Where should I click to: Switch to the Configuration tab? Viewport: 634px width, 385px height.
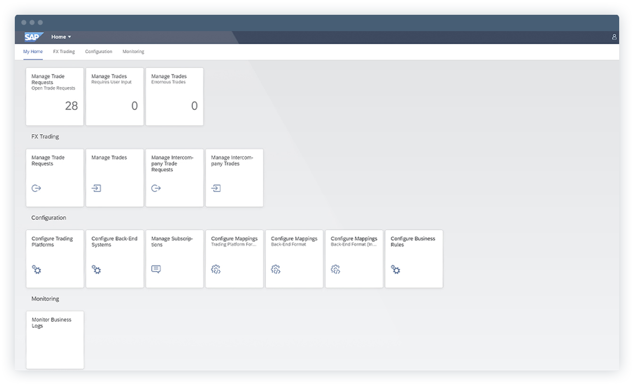click(98, 51)
